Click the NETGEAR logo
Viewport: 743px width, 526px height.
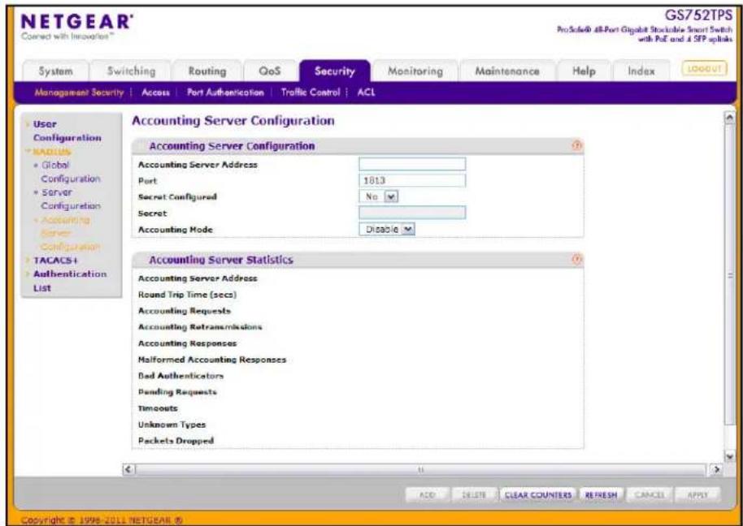[x=76, y=22]
